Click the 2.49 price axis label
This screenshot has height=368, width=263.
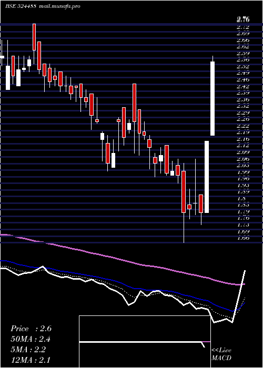(243, 73)
